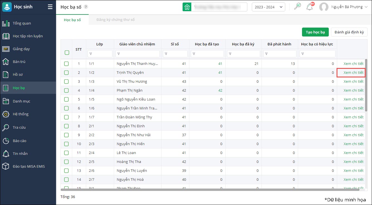Open the Danh mục sidebar menu item
372x205 pixels.
click(x=21, y=101)
